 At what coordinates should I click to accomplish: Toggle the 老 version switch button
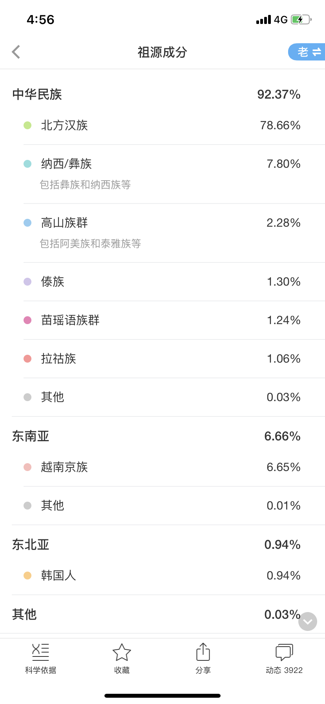(307, 52)
